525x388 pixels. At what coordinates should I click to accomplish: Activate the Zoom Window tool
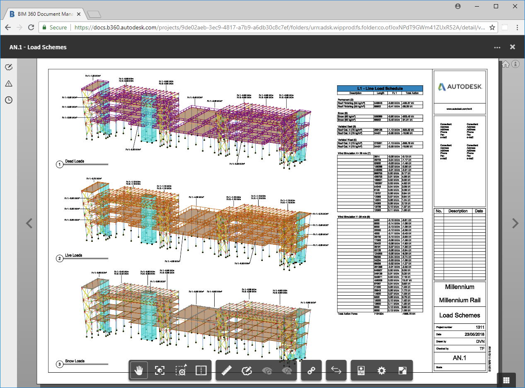coord(180,371)
